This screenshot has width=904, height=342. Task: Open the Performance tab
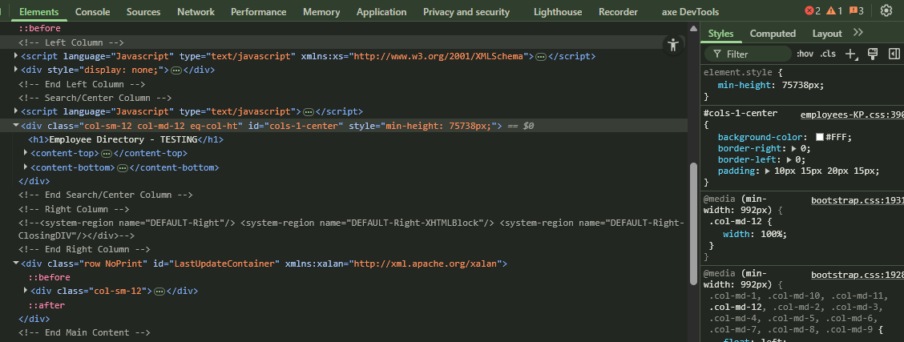coord(258,11)
